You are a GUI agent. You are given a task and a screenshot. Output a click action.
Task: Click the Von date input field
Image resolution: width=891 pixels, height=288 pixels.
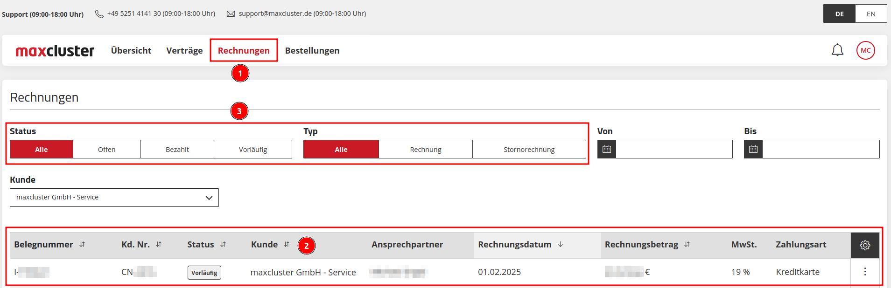(x=674, y=149)
